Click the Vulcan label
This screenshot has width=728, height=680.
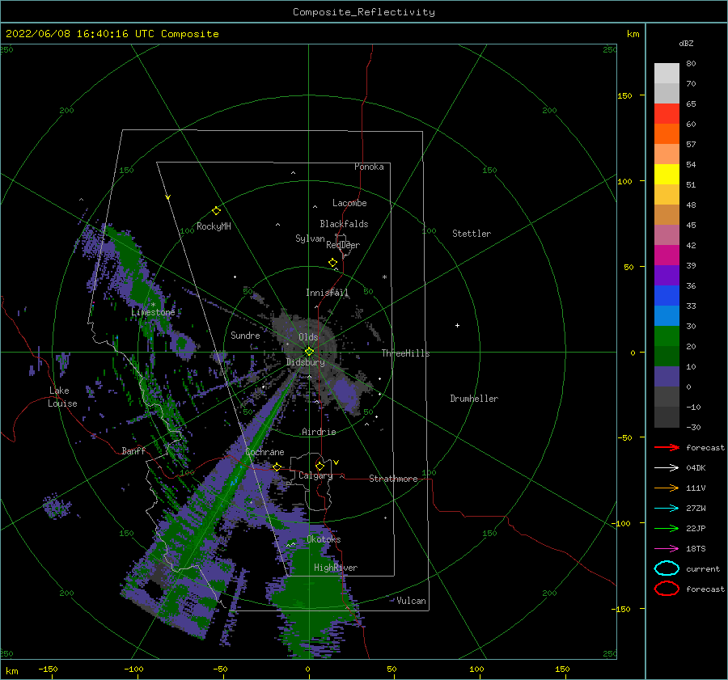[412, 601]
